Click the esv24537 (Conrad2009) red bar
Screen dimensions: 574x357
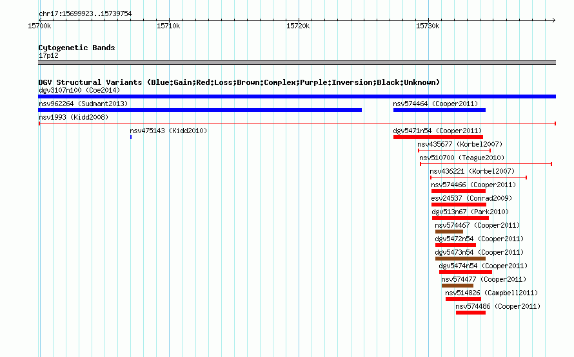point(459,205)
